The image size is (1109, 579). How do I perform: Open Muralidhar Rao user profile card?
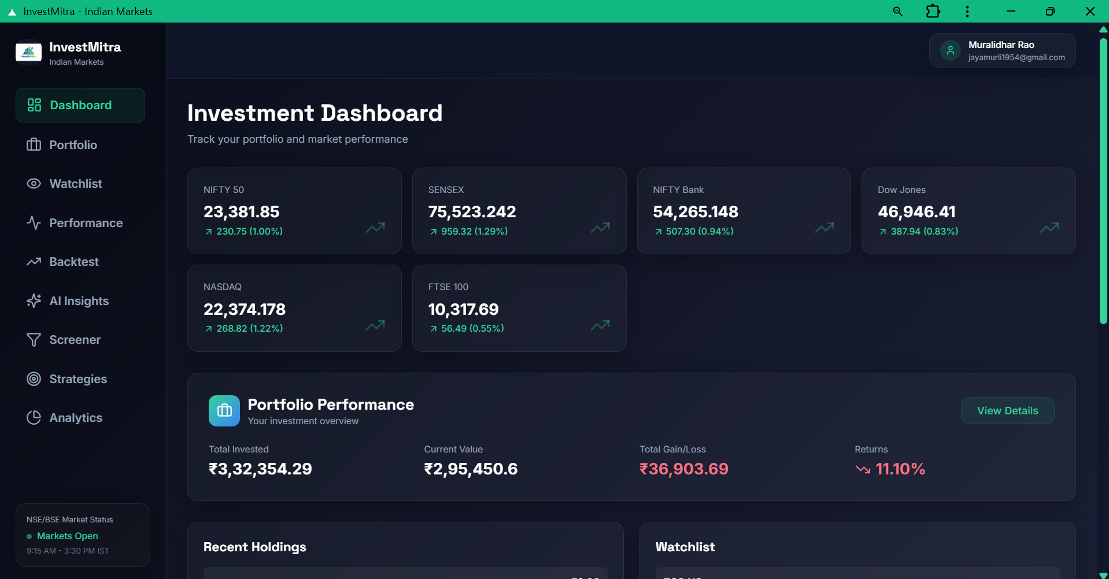(1002, 51)
